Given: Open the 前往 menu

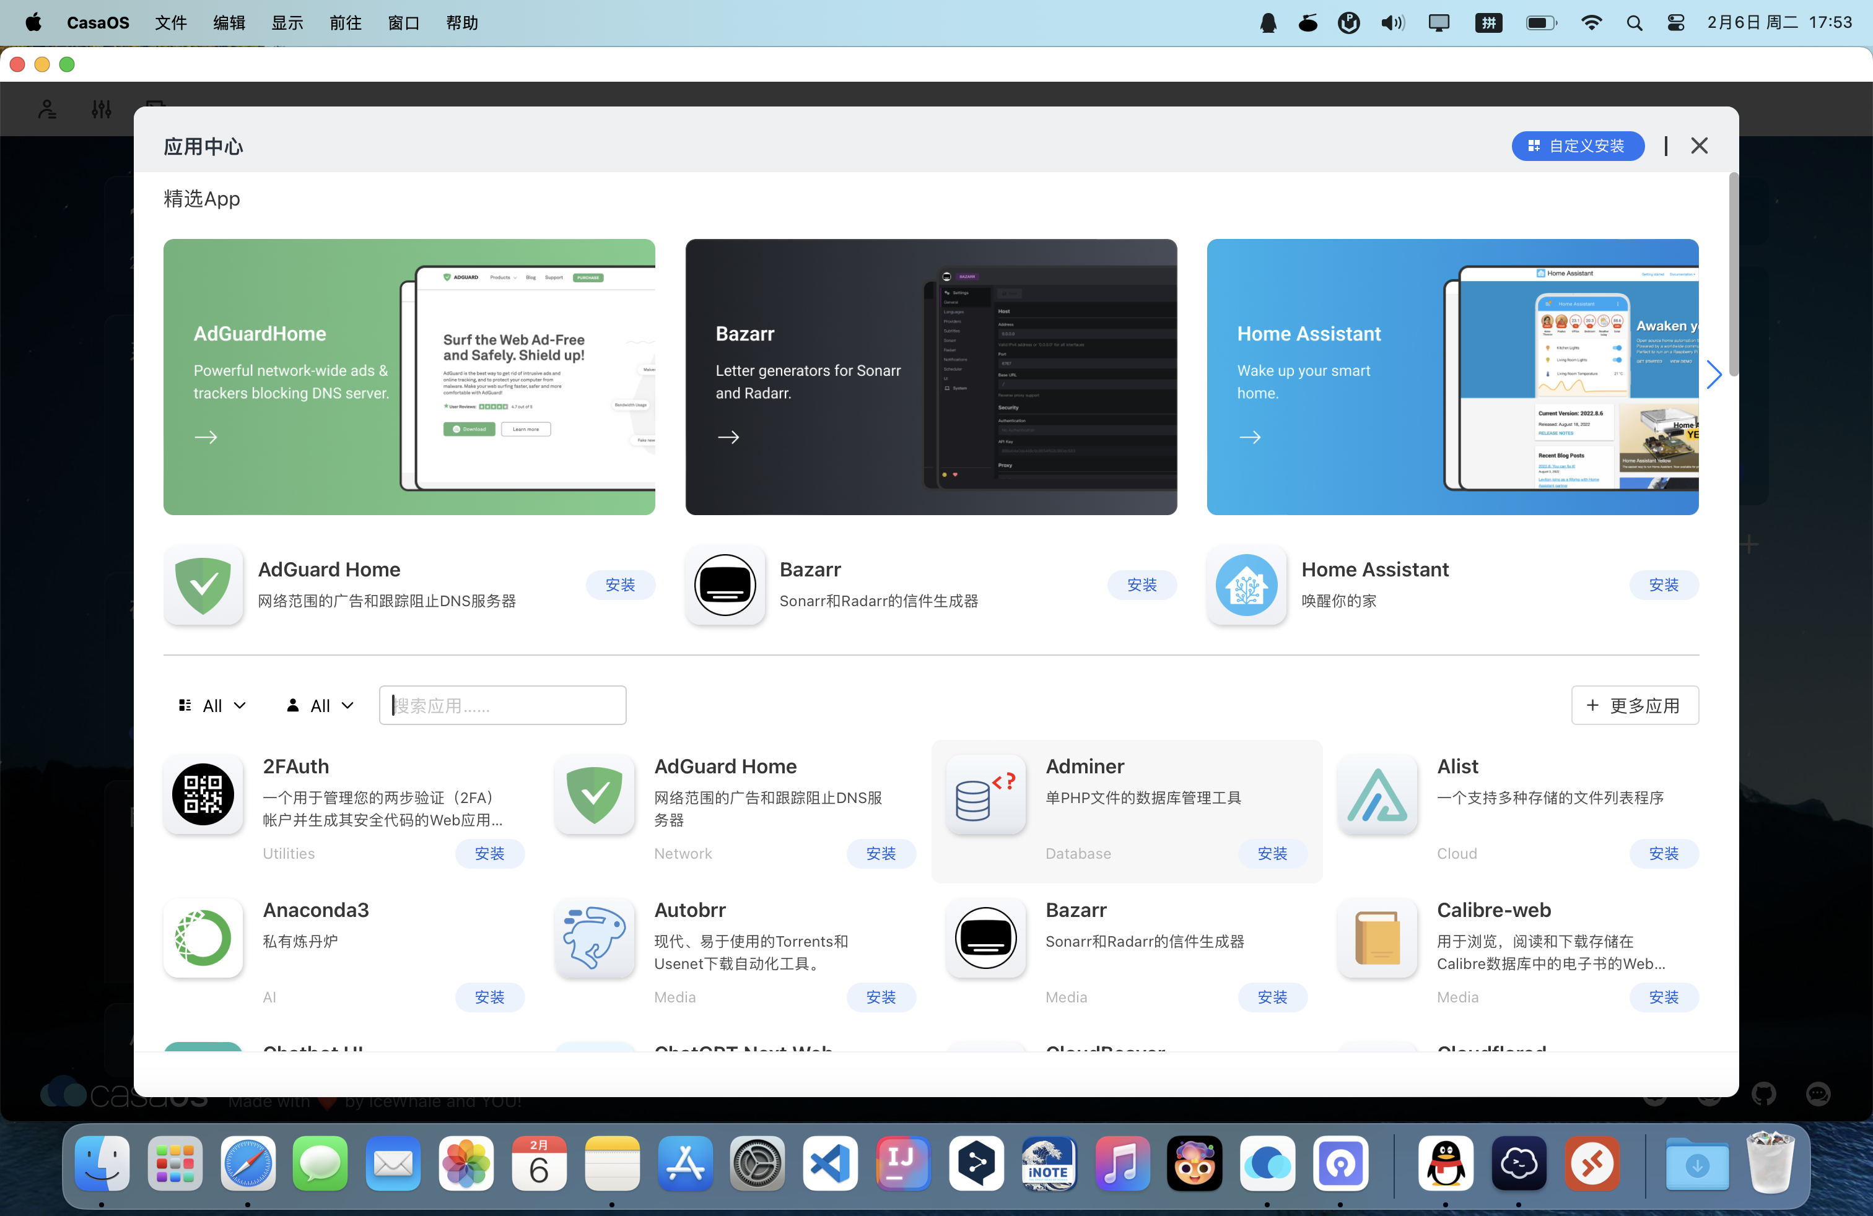Looking at the screenshot, I should [346, 23].
